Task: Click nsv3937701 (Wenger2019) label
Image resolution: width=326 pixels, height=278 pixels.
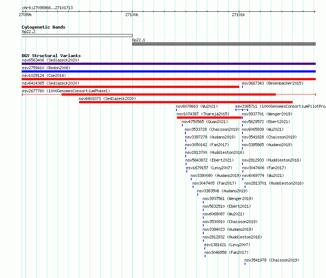Action: [x=267, y=114]
